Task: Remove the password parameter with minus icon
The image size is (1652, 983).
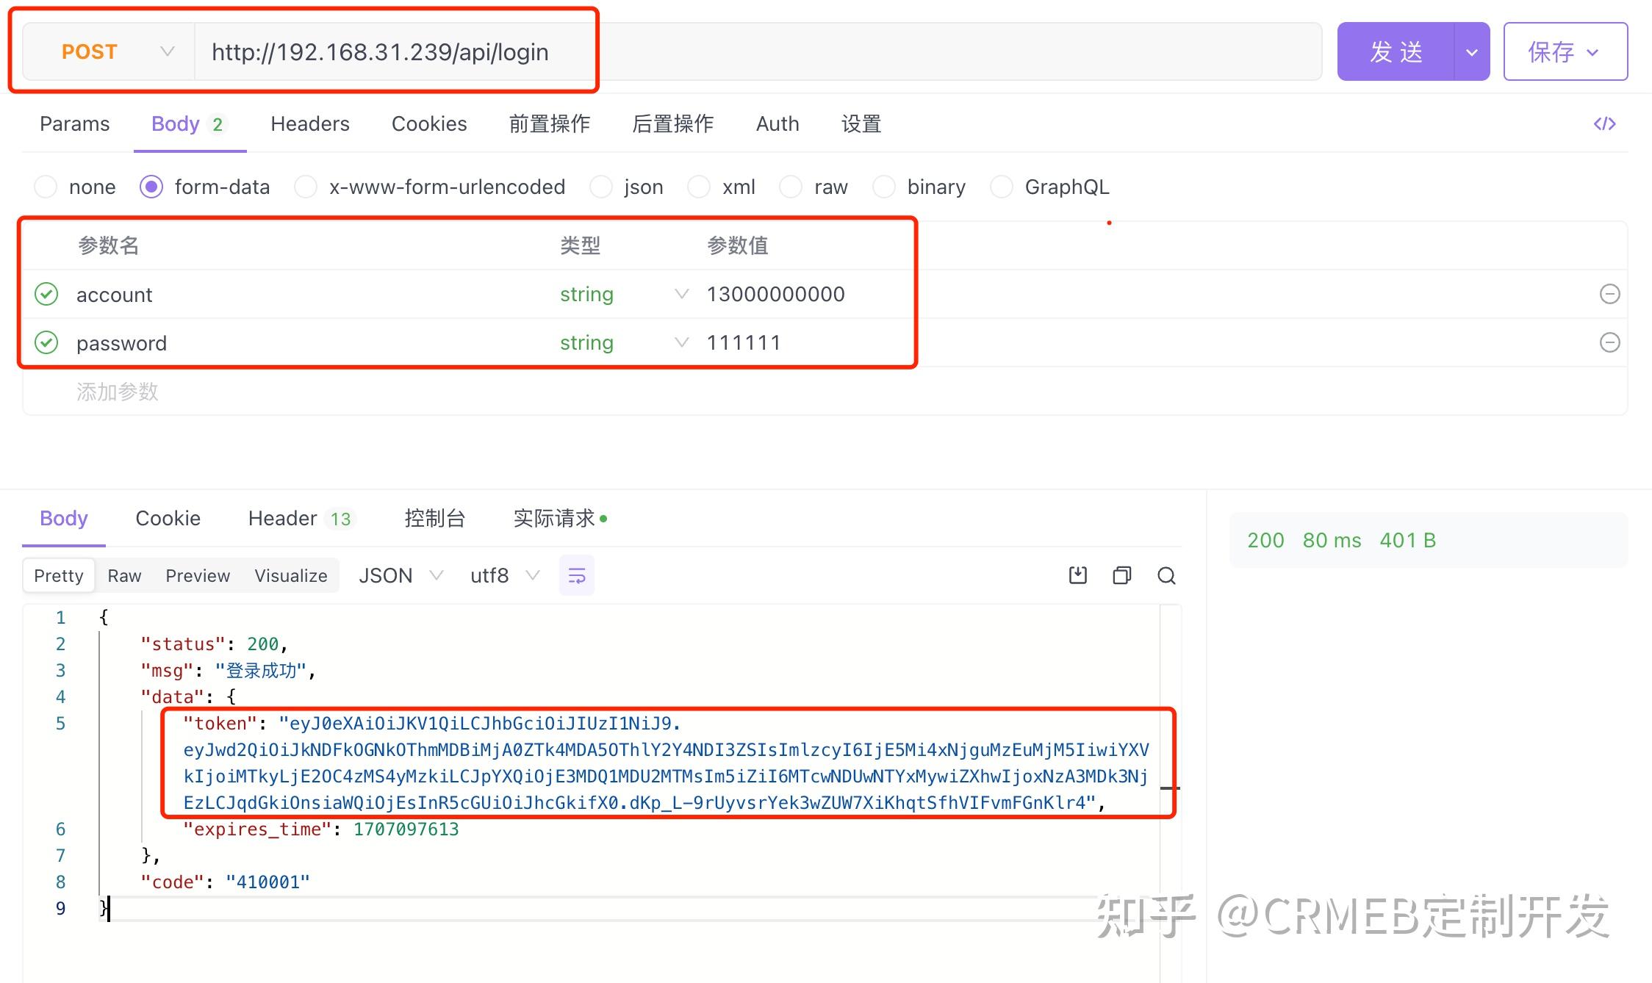Action: [x=1610, y=342]
